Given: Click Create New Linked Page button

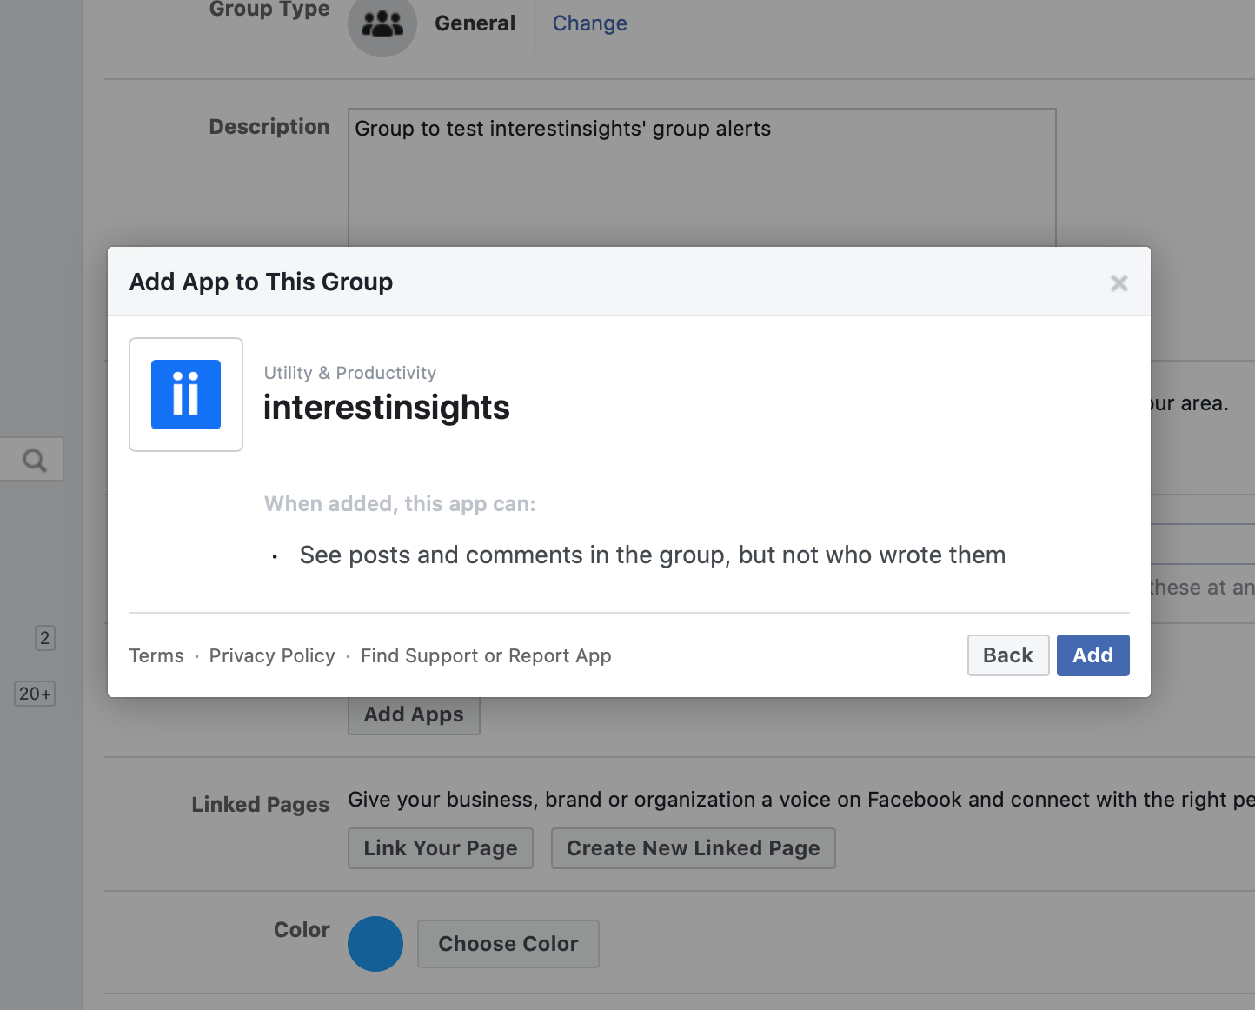Looking at the screenshot, I should pos(693,848).
